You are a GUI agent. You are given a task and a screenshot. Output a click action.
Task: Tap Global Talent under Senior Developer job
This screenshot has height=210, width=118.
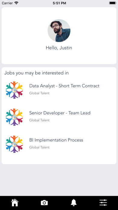[x=39, y=120]
